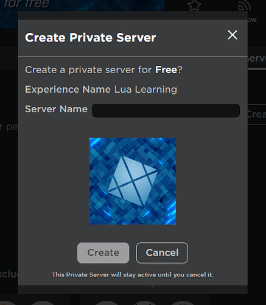Image resolution: width=266 pixels, height=305 pixels.
Task: Click the 'Create Private Server' dialog title
Action: pyautogui.click(x=91, y=38)
